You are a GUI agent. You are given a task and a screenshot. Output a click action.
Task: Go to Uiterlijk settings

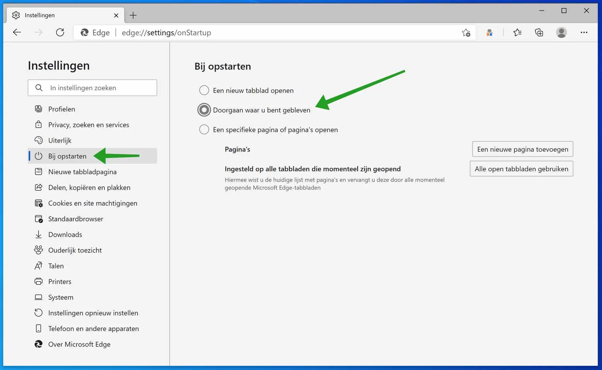coord(92,140)
